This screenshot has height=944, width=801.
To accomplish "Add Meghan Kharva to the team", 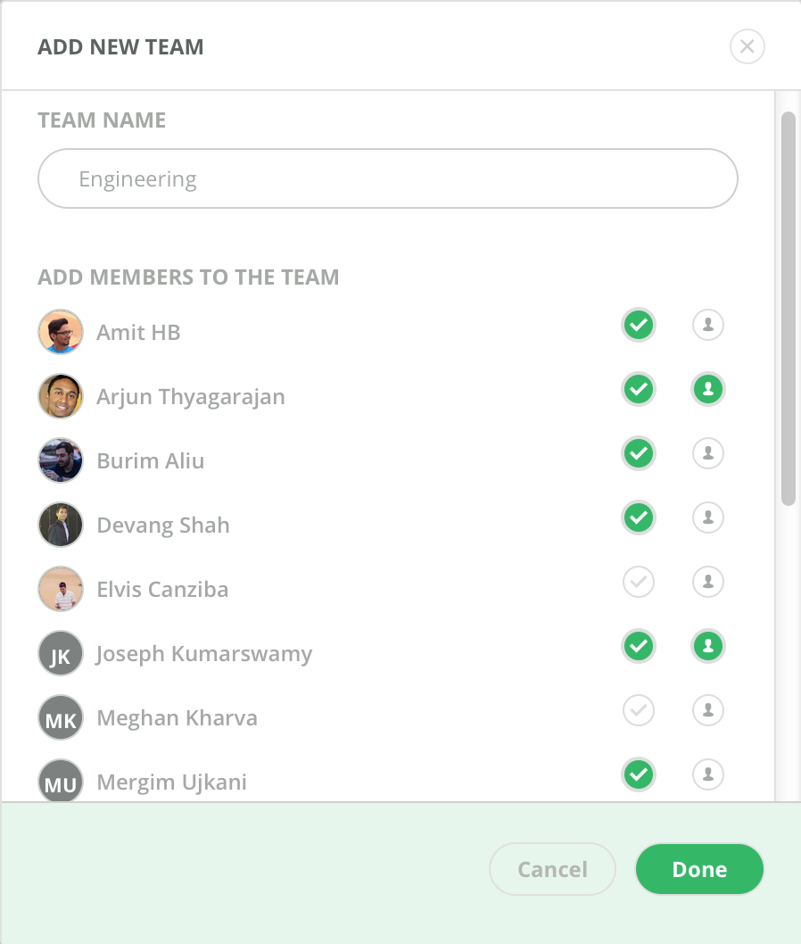I will pos(638,710).
